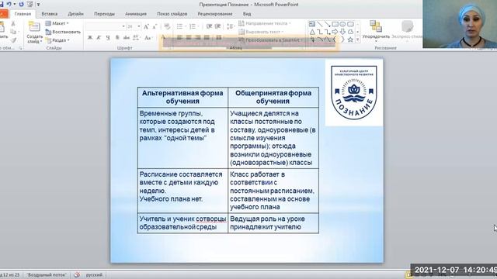
Task: Open the Главная ribbon tab
Action: 23,14
